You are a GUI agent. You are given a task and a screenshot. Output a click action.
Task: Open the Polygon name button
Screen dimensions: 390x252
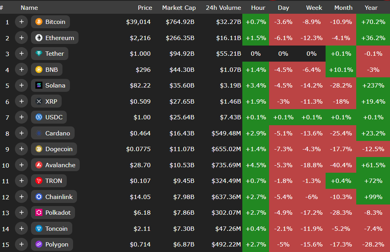pos(52,245)
